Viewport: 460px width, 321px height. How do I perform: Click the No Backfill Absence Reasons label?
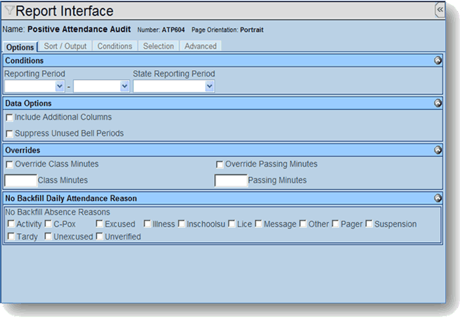click(58, 212)
